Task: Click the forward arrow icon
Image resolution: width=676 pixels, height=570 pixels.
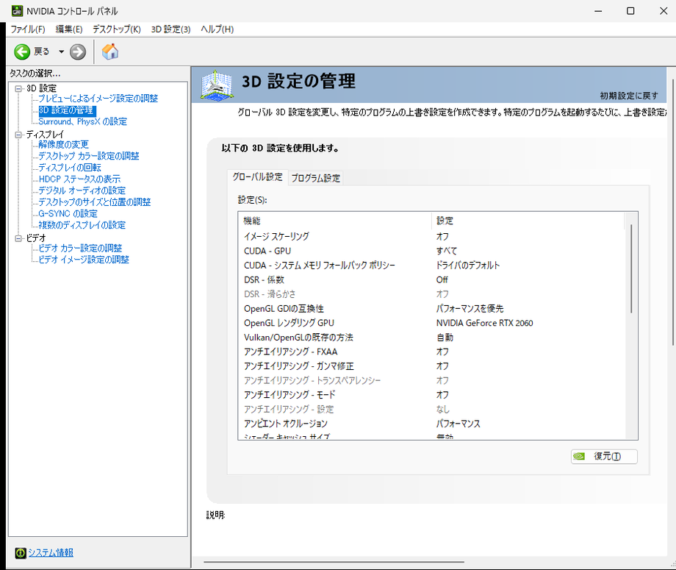Action: pos(78,51)
